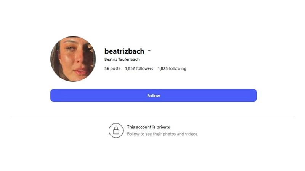Image resolution: width=305 pixels, height=171 pixels.
Task: Click the word "following" in the stats row
Action: click(177, 69)
